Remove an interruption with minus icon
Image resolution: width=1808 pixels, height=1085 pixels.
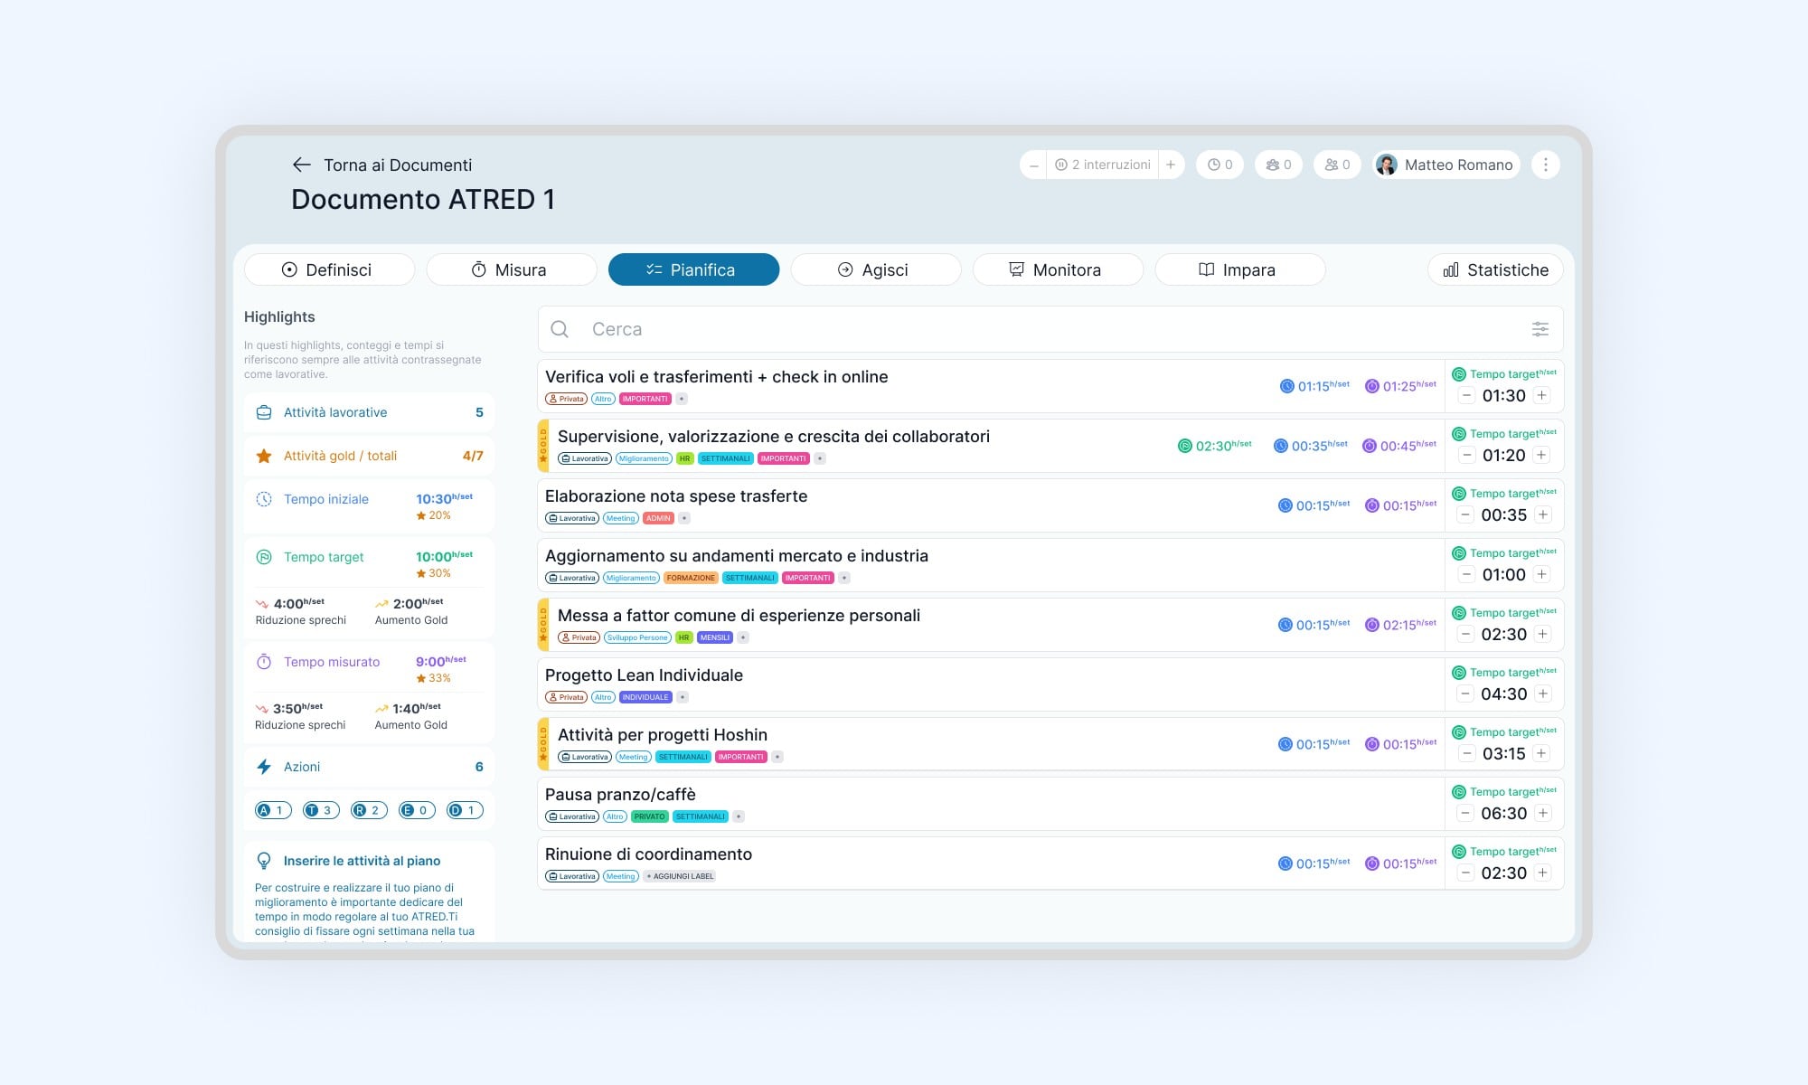click(x=1034, y=165)
